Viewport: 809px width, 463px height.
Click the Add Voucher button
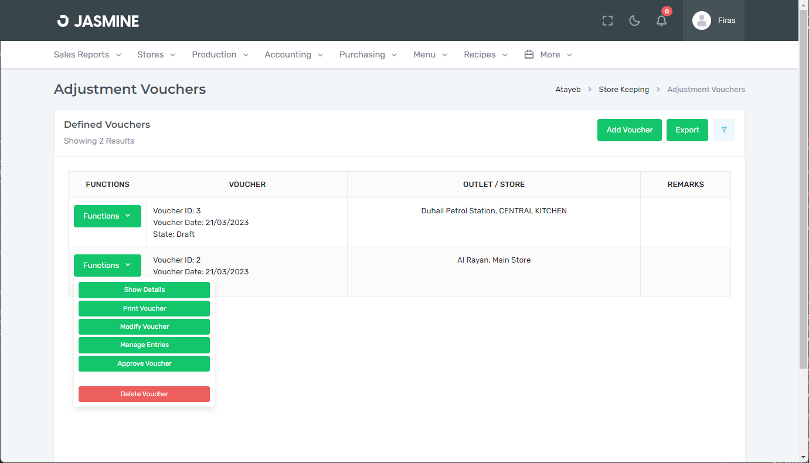point(629,130)
